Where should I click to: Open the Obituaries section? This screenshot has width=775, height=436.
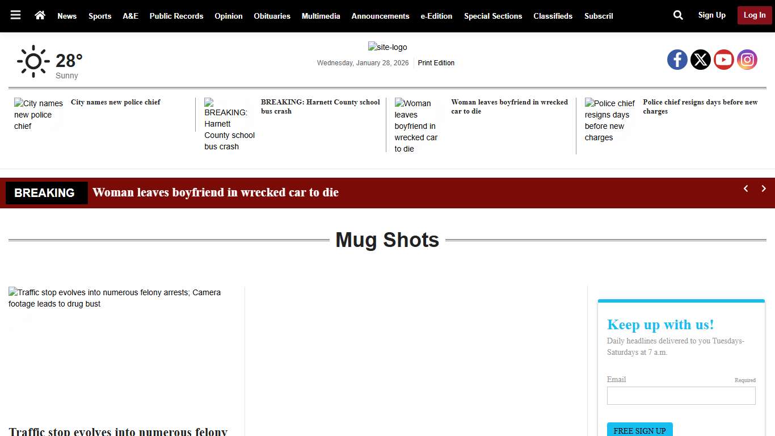[272, 16]
